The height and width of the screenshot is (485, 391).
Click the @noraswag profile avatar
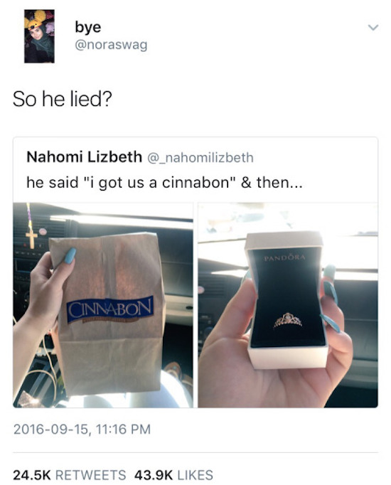[x=39, y=36]
